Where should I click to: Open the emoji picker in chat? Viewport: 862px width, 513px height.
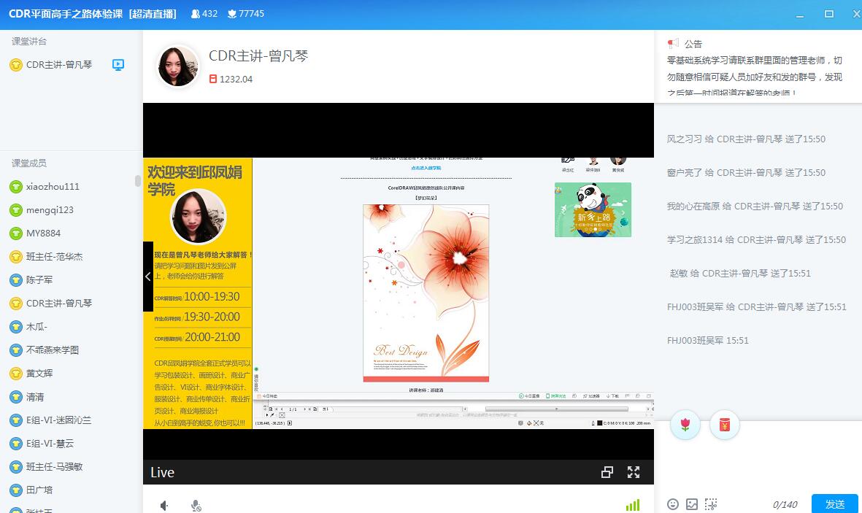pyautogui.click(x=673, y=504)
